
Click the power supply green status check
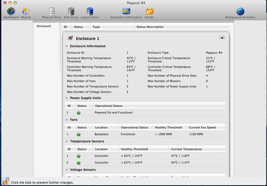(x=79, y=113)
